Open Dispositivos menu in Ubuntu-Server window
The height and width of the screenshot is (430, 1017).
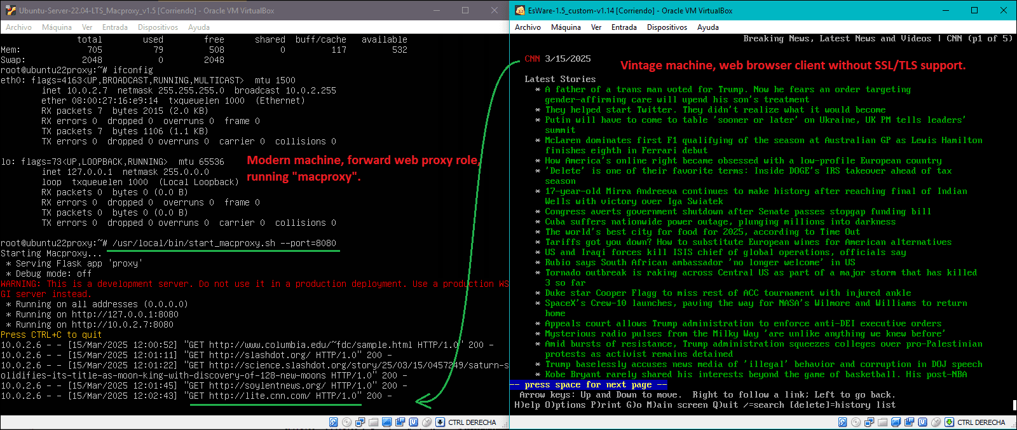click(158, 27)
